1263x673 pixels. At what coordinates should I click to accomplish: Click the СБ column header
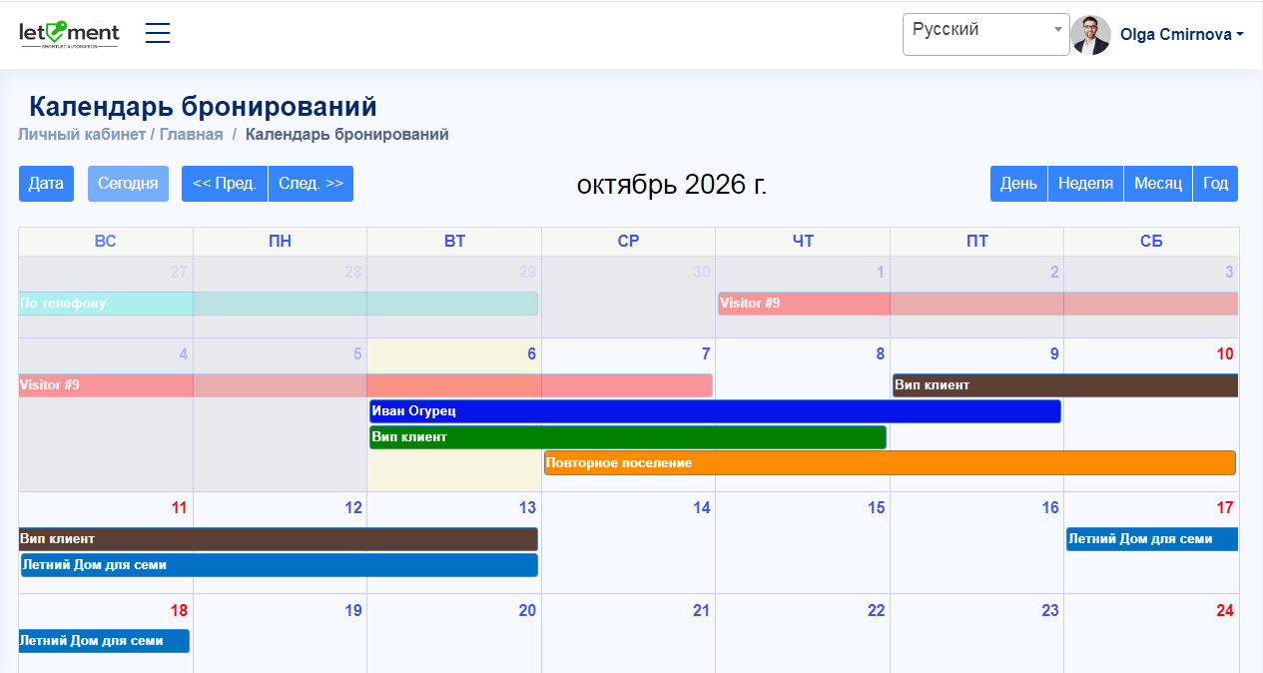point(1151,242)
